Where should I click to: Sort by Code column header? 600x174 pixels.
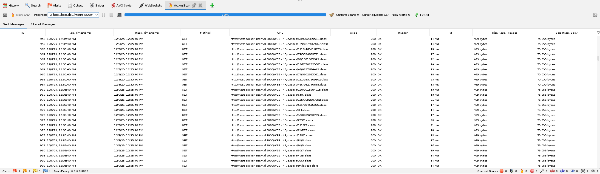tap(353, 33)
